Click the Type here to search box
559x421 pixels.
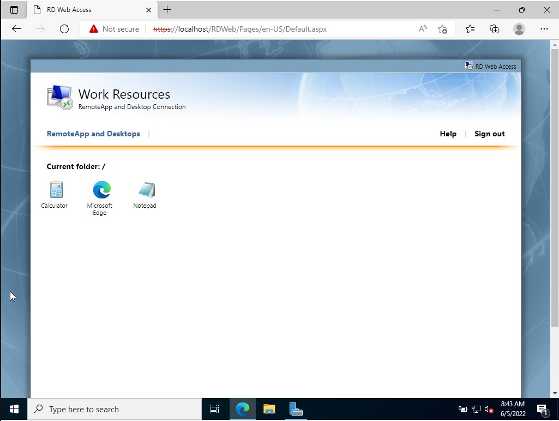115,409
